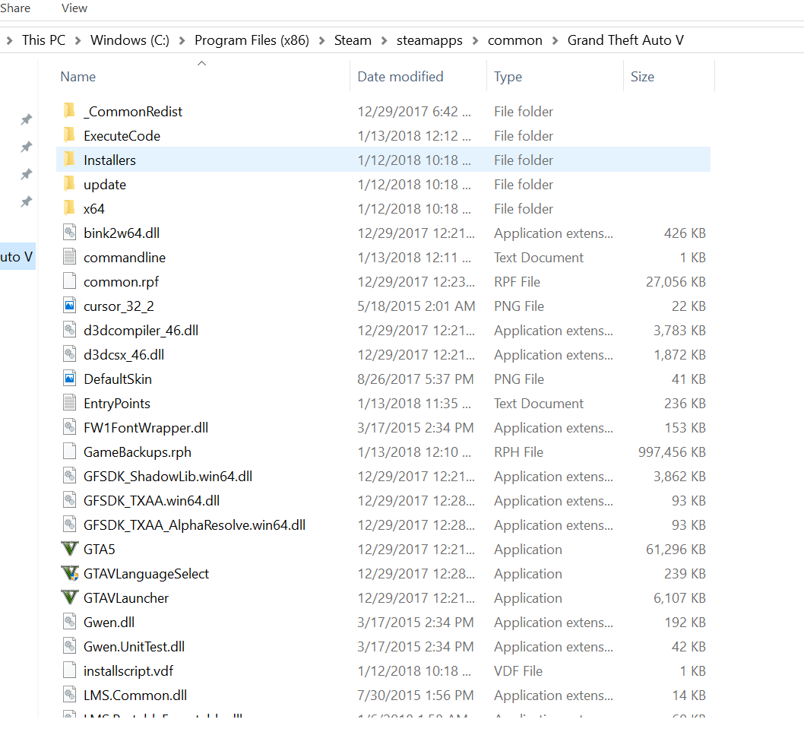This screenshot has height=732, width=804.
Task: Go to Program Files (x86) breadcrumb
Action: click(252, 40)
